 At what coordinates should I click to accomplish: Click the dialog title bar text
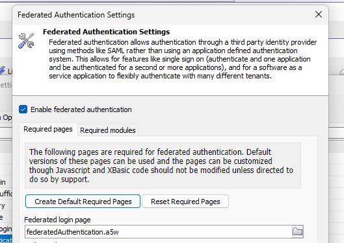pyautogui.click(x=76, y=15)
